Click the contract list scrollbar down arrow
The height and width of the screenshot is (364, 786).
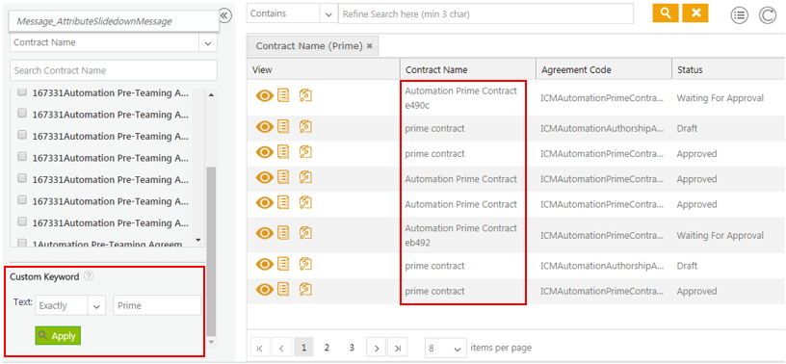coord(197,240)
